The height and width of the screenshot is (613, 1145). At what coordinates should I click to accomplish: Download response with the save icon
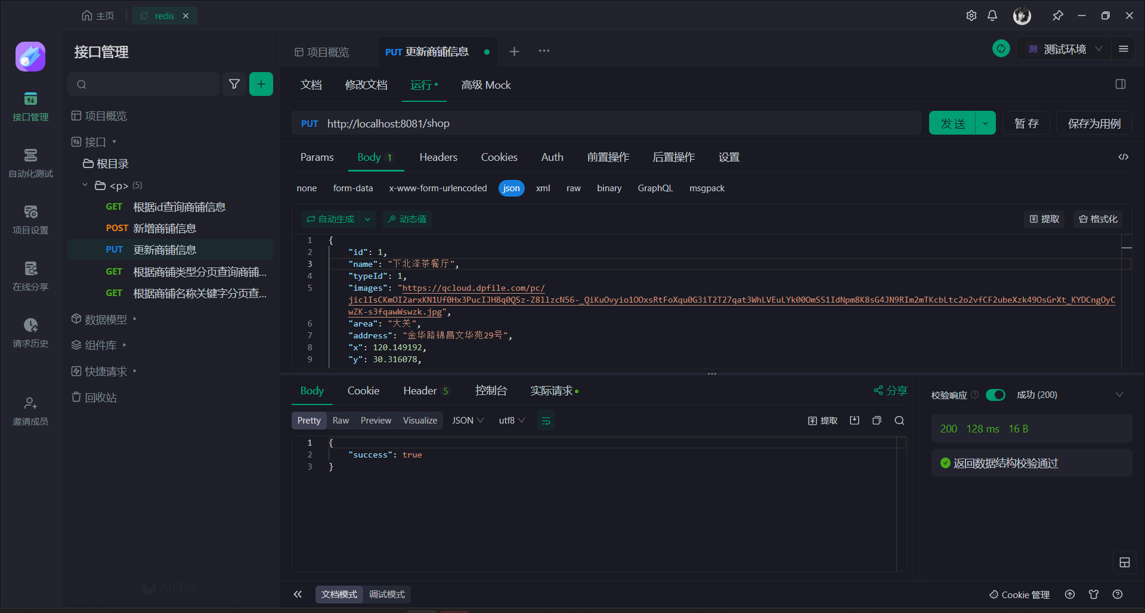(855, 421)
